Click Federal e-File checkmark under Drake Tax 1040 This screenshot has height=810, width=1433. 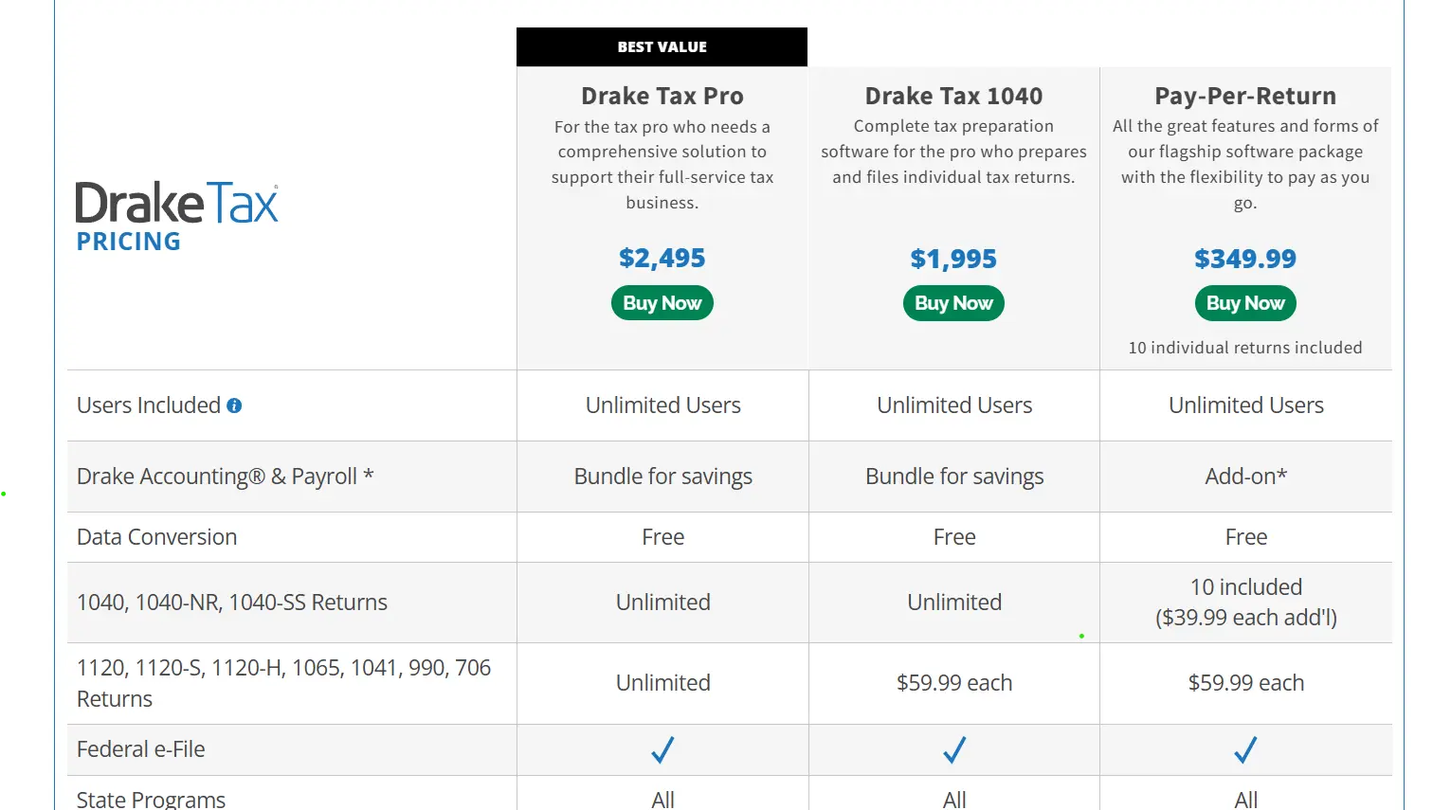point(954,750)
